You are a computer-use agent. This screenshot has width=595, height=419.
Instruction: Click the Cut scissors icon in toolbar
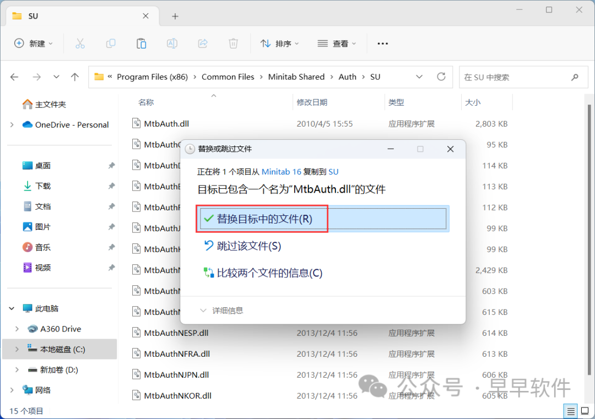[80, 43]
